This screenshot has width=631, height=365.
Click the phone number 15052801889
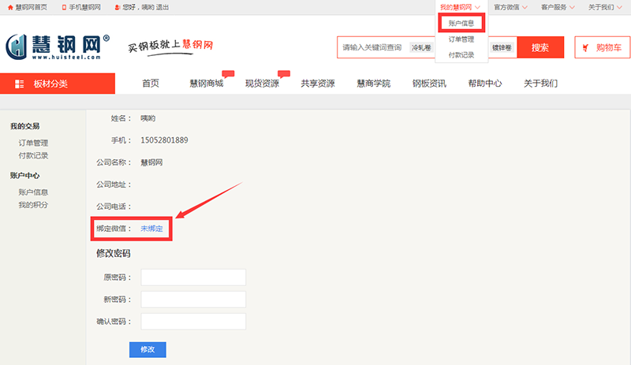coord(164,140)
